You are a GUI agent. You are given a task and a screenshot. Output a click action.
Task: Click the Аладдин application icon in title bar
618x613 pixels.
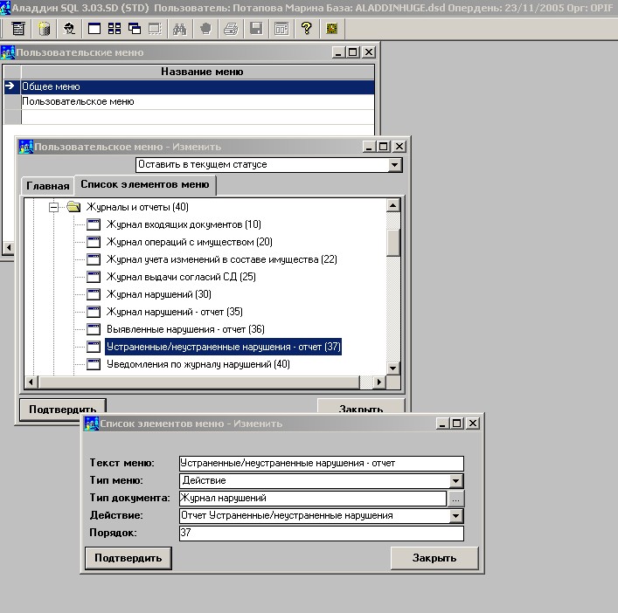click(5, 8)
